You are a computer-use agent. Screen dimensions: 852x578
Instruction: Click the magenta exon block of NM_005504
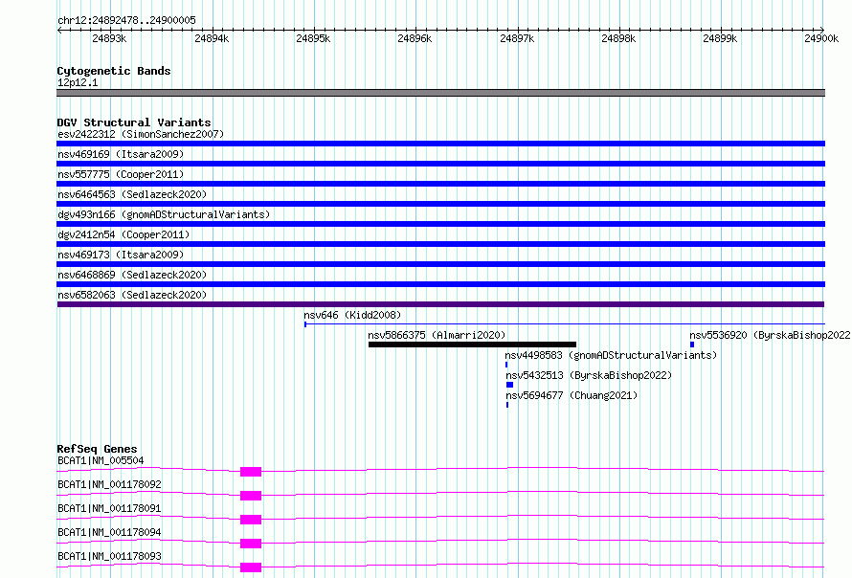click(x=251, y=472)
